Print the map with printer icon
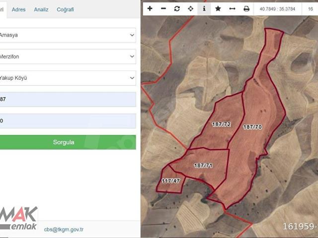Screen dimensions: 318x238 tap(246, 9)
